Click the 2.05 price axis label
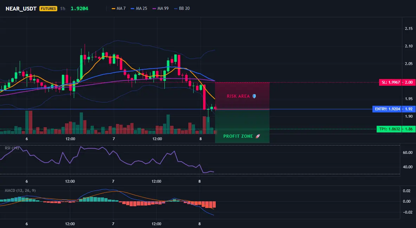 tap(409, 64)
